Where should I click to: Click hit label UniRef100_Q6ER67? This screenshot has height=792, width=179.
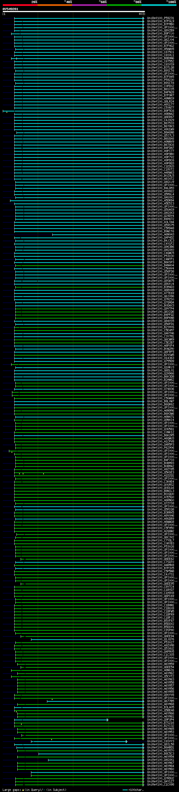point(160,117)
